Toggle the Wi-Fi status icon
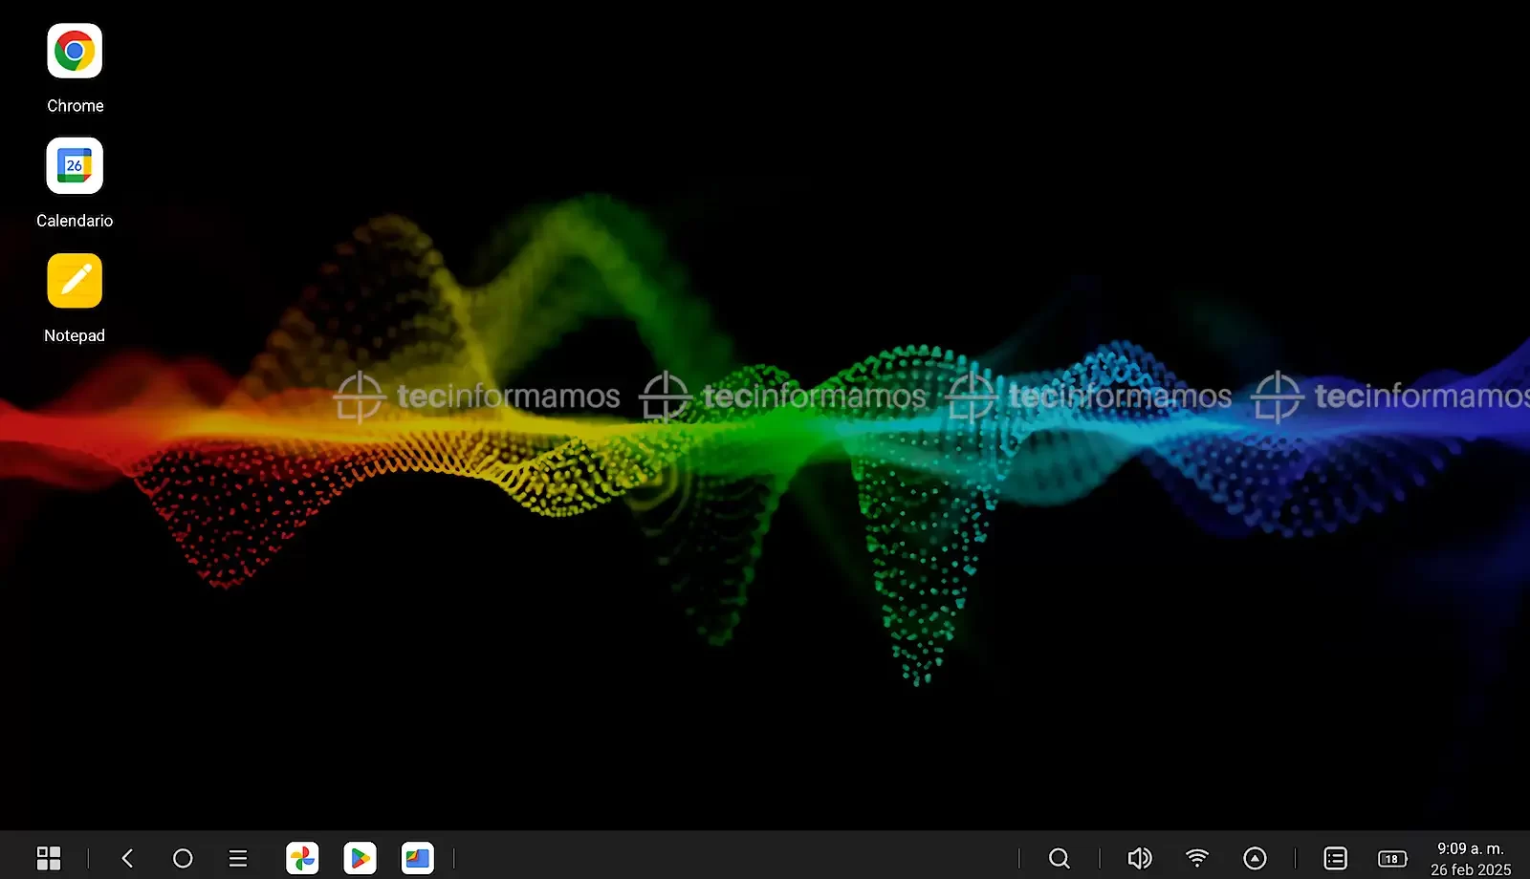 click(x=1196, y=858)
